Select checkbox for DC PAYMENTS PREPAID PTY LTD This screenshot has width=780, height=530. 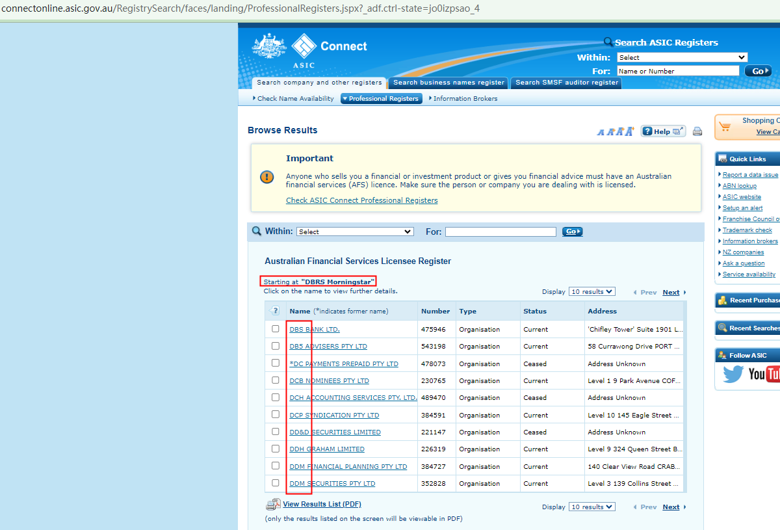tap(276, 363)
